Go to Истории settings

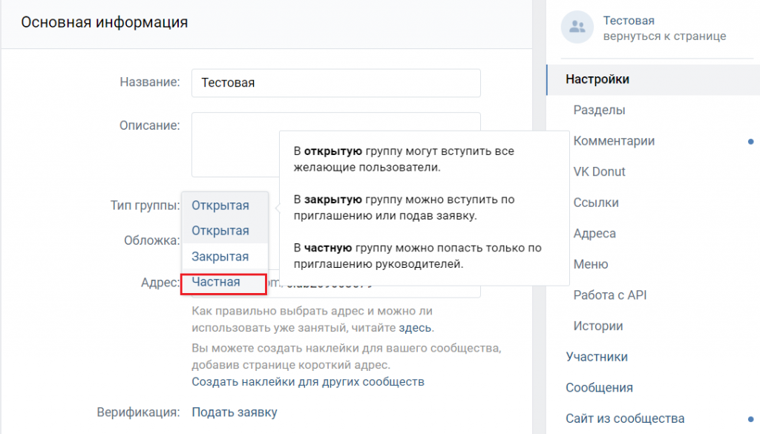coord(597,326)
